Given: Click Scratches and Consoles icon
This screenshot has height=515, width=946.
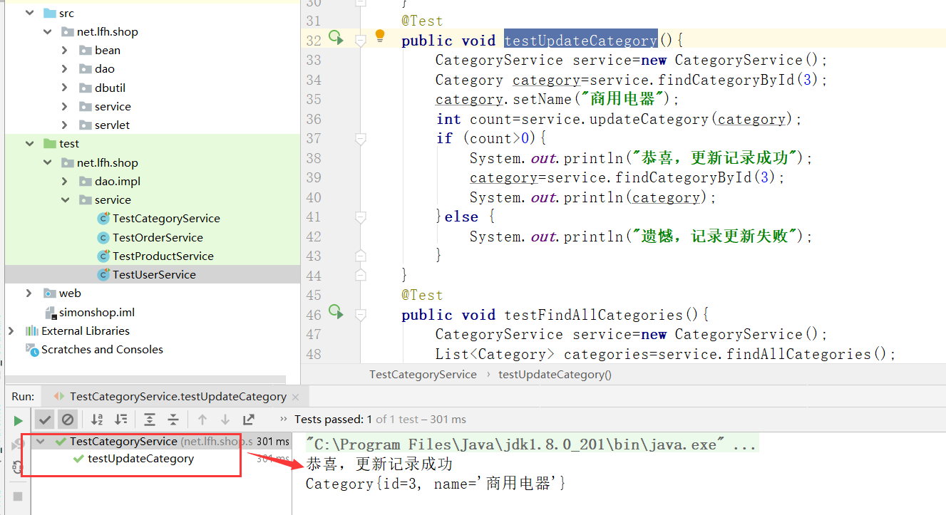Looking at the screenshot, I should click(31, 349).
